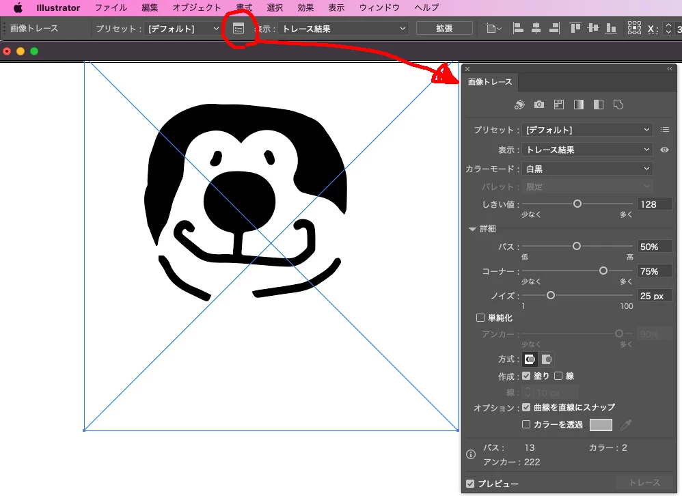The image size is (682, 496).
Task: Open カラーモード 白黒 dropdown
Action: [x=587, y=169]
